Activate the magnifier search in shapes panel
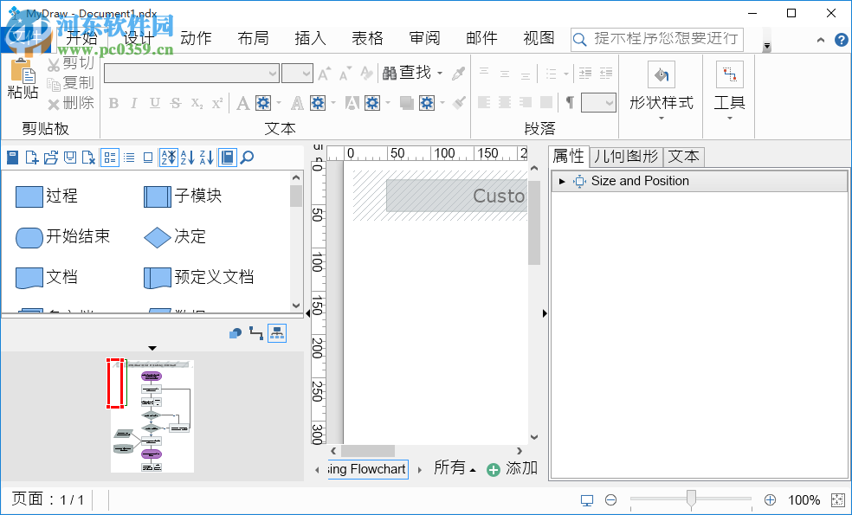 tap(248, 158)
